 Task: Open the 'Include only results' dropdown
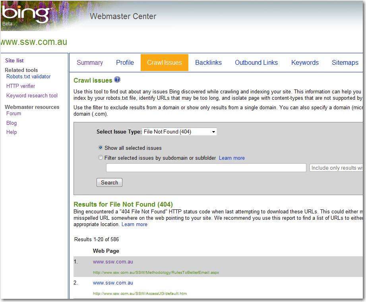[337, 168]
